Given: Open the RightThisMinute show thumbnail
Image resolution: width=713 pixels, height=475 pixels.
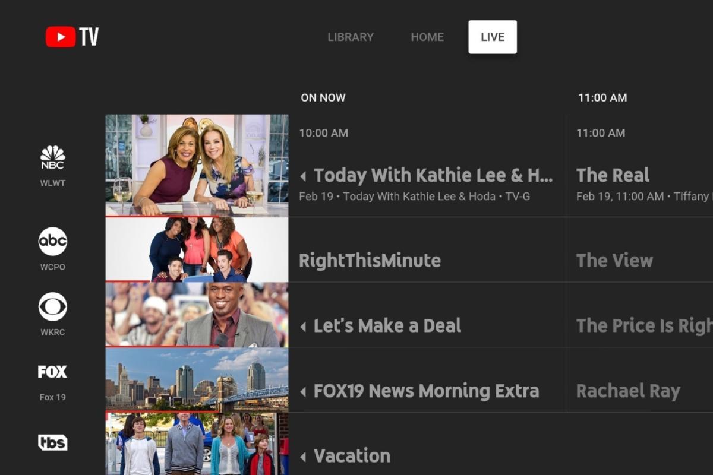Looking at the screenshot, I should pyautogui.click(x=197, y=249).
